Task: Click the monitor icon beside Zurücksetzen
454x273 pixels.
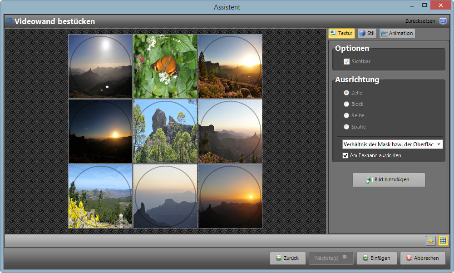Action: (443, 21)
